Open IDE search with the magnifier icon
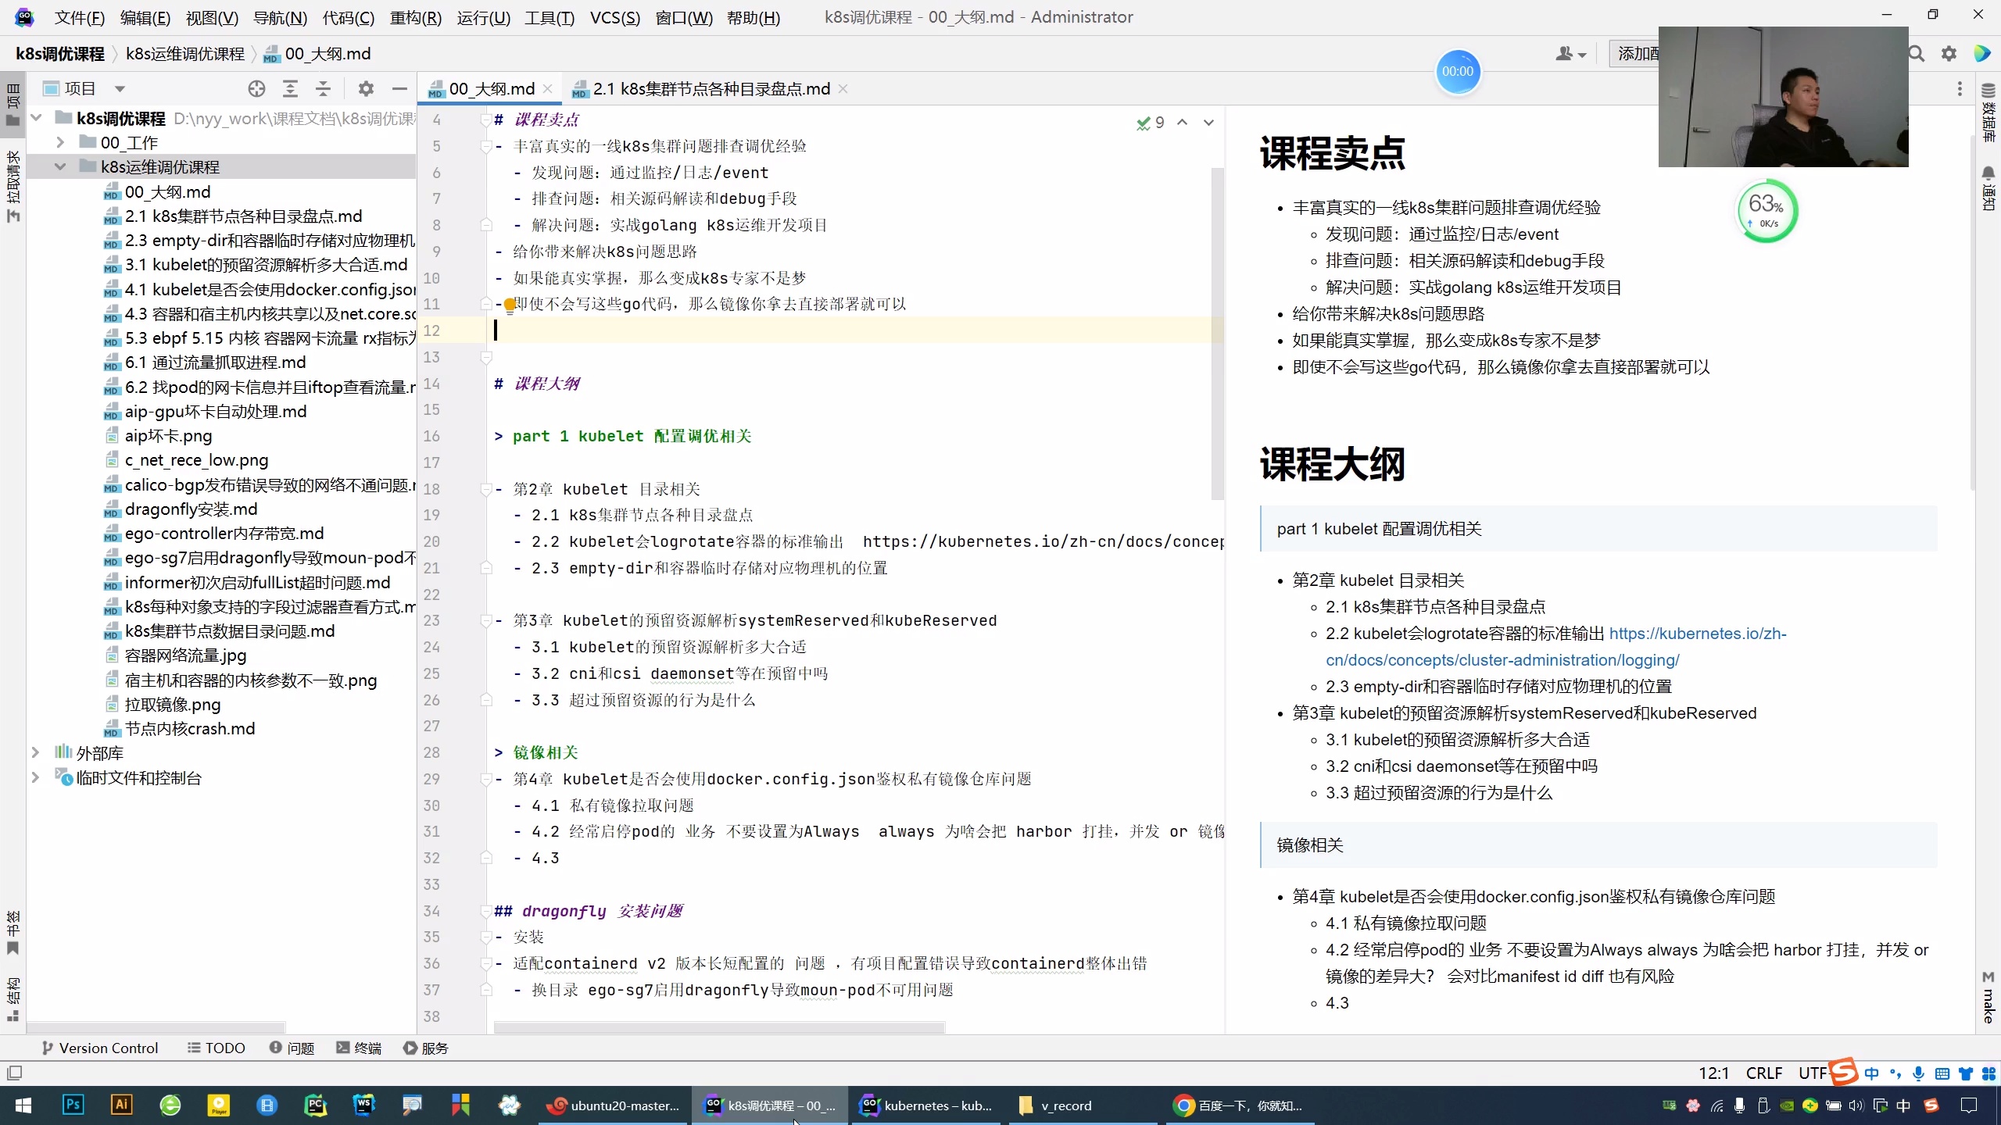Viewport: 2001px width, 1125px height. tap(1916, 53)
